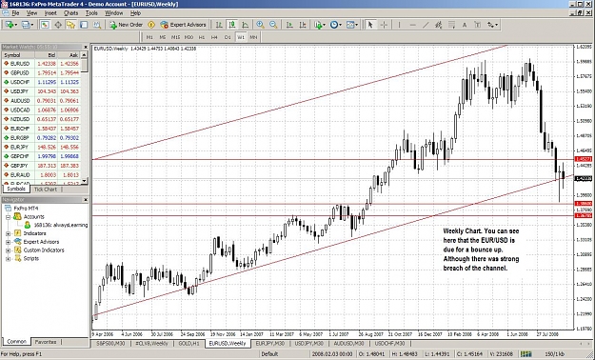Open the S&P500,M30 chart tab
Viewport: 595px width, 360px height.
click(x=110, y=343)
